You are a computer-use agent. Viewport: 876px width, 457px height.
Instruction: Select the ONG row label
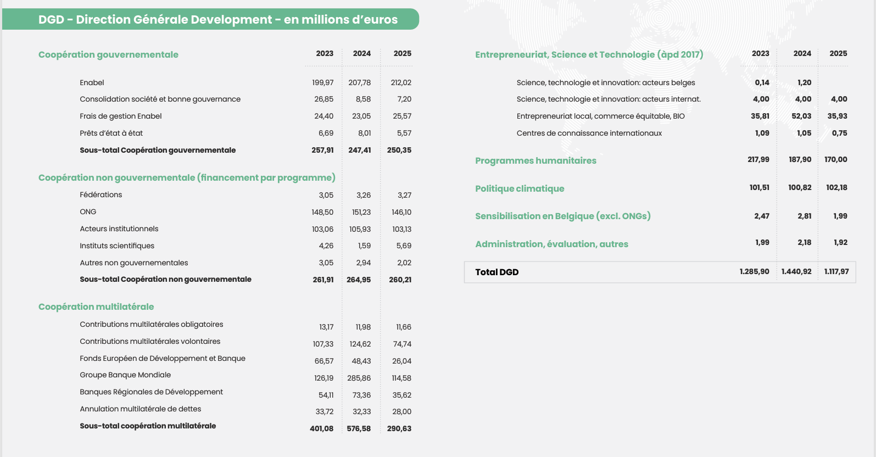tap(88, 211)
